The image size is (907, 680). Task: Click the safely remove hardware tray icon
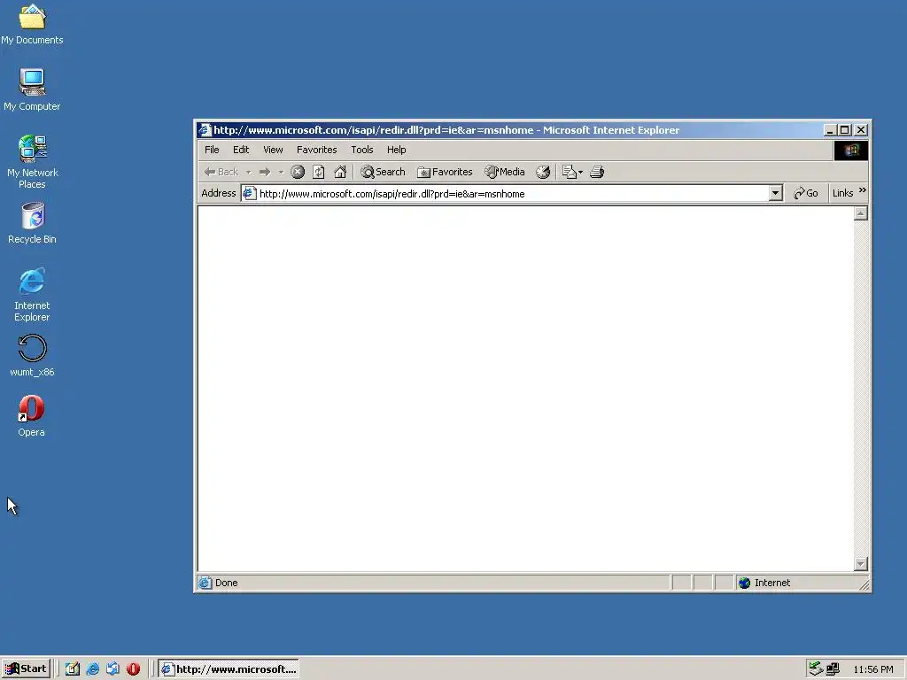click(x=816, y=669)
